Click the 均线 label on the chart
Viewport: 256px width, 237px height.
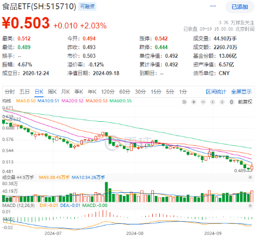coord(7,101)
